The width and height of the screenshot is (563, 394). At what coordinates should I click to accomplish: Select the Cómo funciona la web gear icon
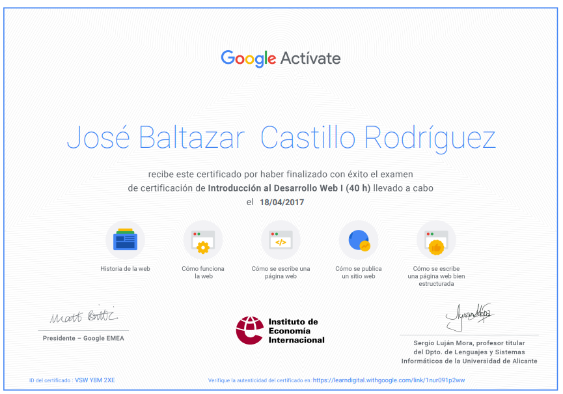[203, 240]
